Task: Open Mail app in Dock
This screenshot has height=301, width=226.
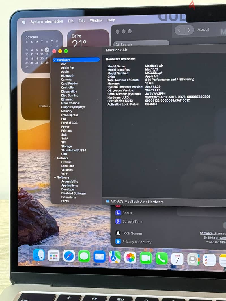Action: coord(100,257)
